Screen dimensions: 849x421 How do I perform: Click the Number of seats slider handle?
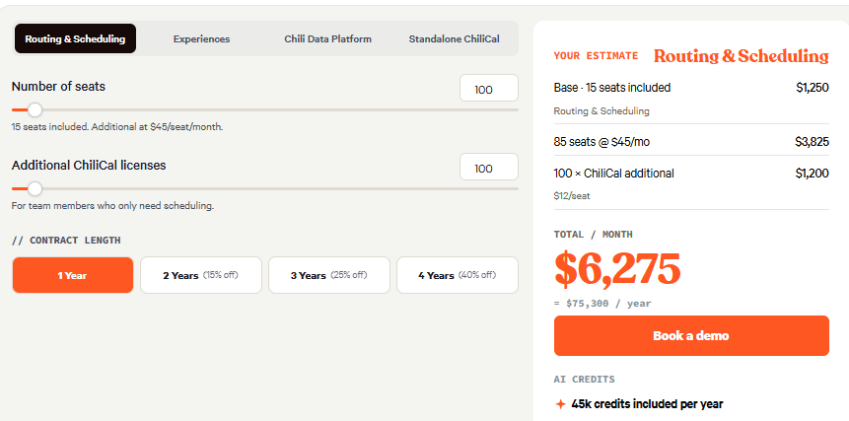coord(35,109)
